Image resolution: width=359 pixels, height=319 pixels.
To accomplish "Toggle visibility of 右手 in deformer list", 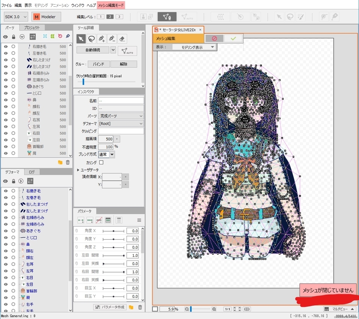I will point(6,304).
